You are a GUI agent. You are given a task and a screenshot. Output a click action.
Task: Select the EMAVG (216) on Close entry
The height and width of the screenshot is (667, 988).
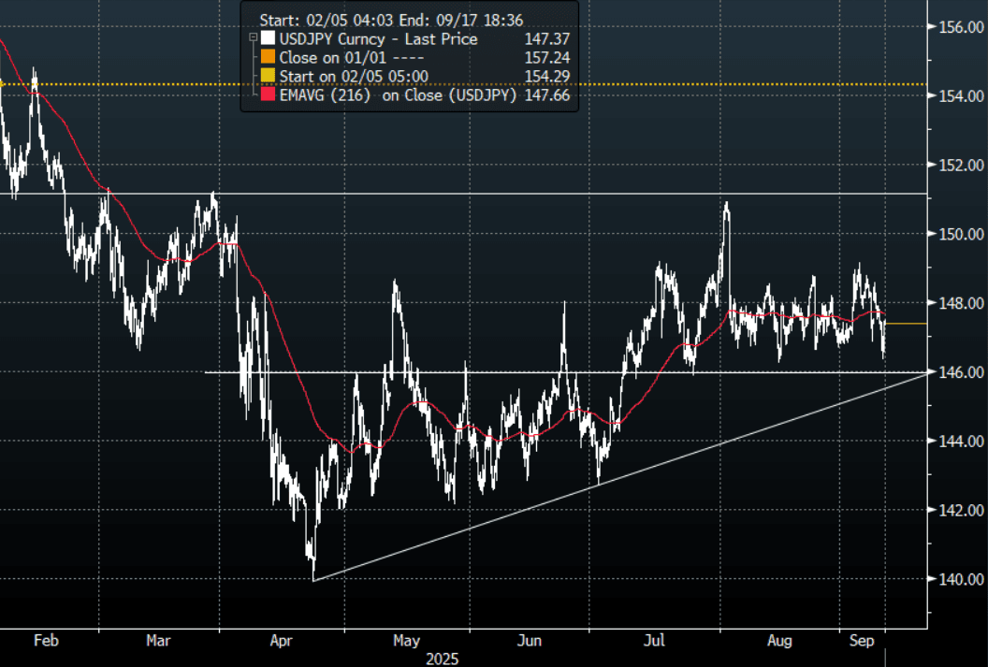pyautogui.click(x=399, y=95)
